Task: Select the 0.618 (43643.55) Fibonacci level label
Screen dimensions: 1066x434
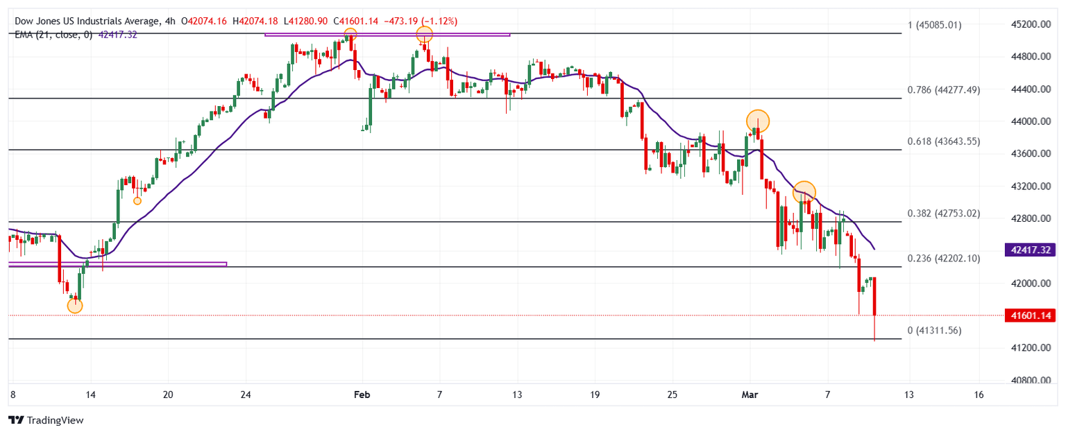Action: coord(943,141)
